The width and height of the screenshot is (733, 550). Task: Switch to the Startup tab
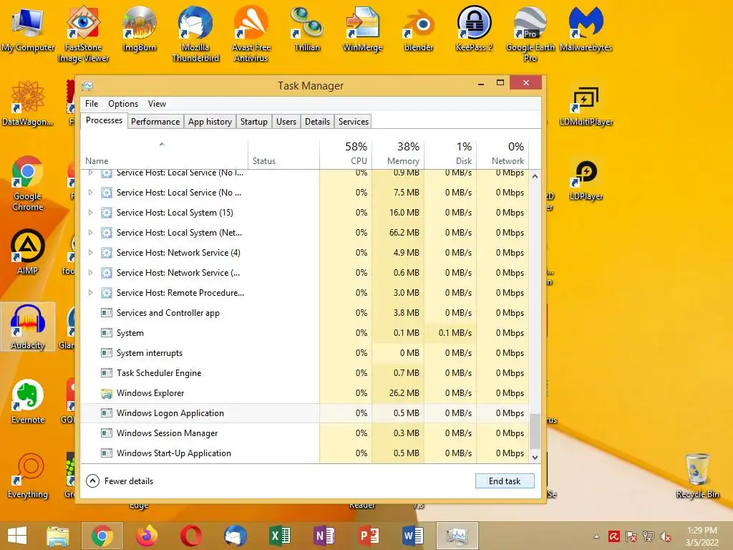pos(254,122)
